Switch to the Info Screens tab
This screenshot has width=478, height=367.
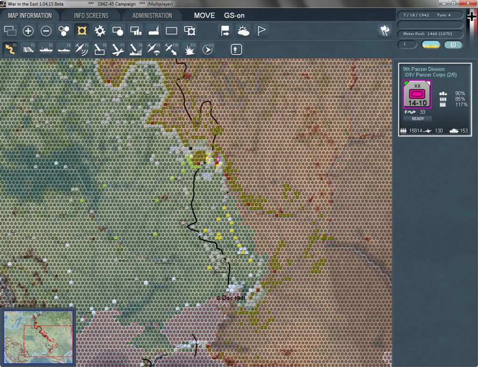pos(91,15)
